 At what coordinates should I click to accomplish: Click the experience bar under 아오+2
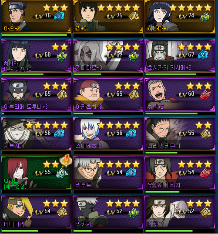tap(36, 35)
